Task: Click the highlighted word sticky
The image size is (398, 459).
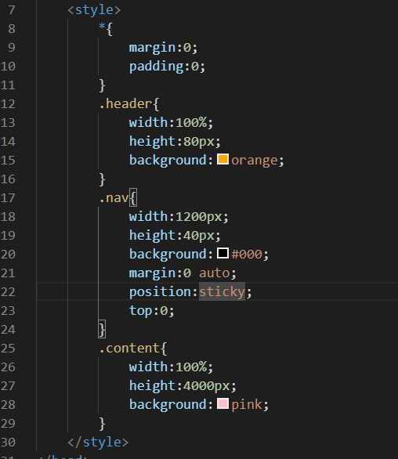Action: [222, 292]
